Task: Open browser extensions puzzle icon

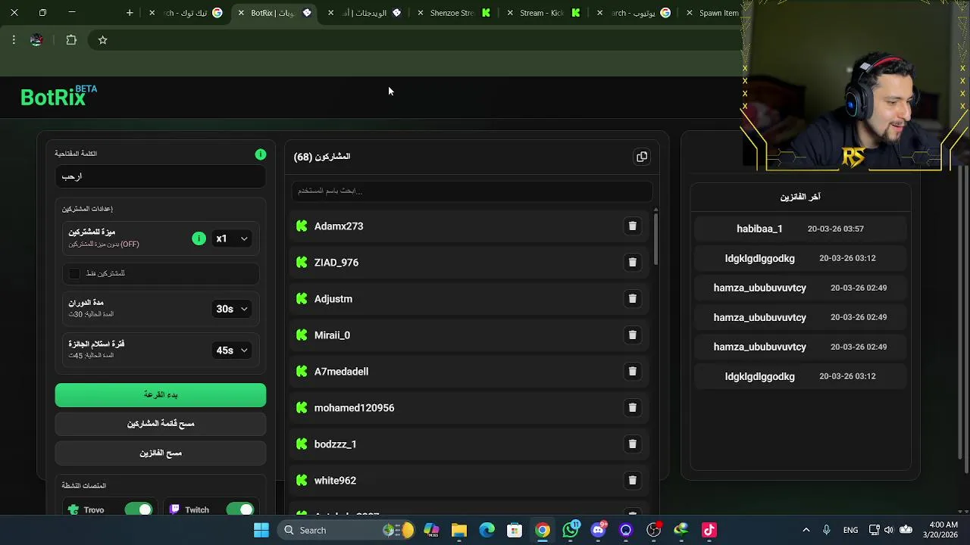Action: (x=71, y=40)
